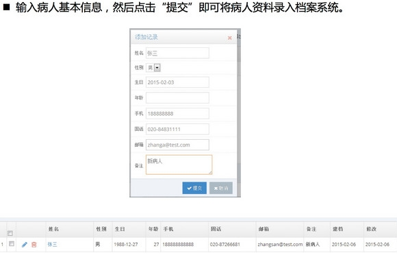
Task: Sort by the 邮箱 column header
Action: pyautogui.click(x=264, y=229)
